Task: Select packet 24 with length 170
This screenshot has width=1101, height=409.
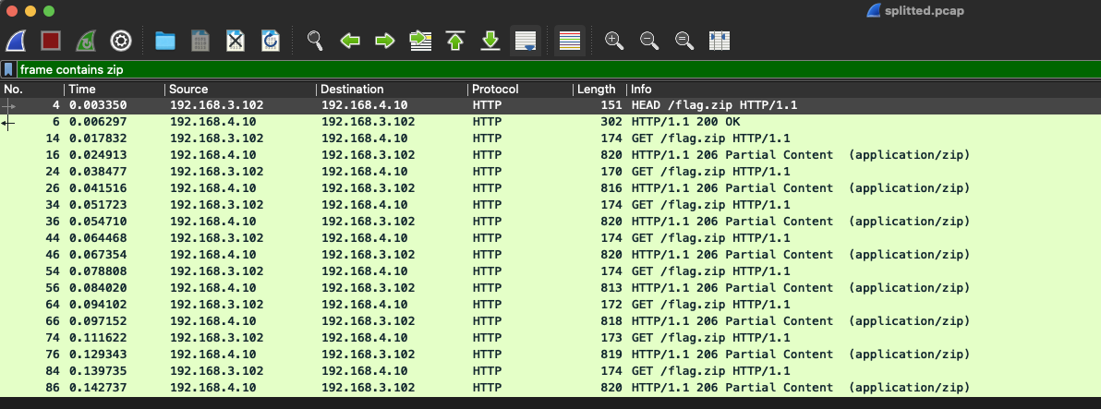Action: [550, 172]
